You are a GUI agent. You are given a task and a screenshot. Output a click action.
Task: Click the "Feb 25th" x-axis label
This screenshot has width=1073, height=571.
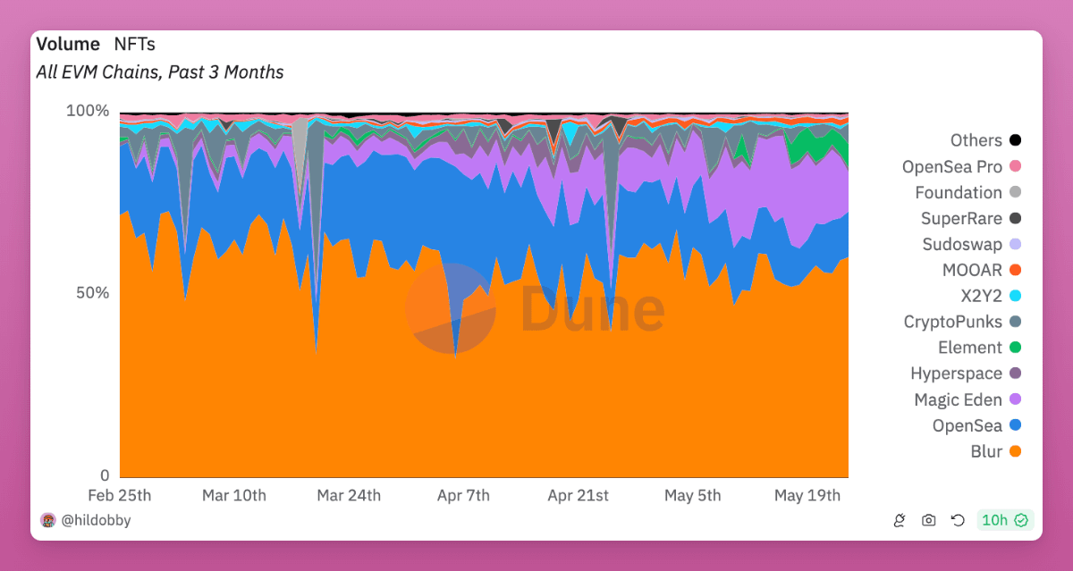[x=120, y=495]
